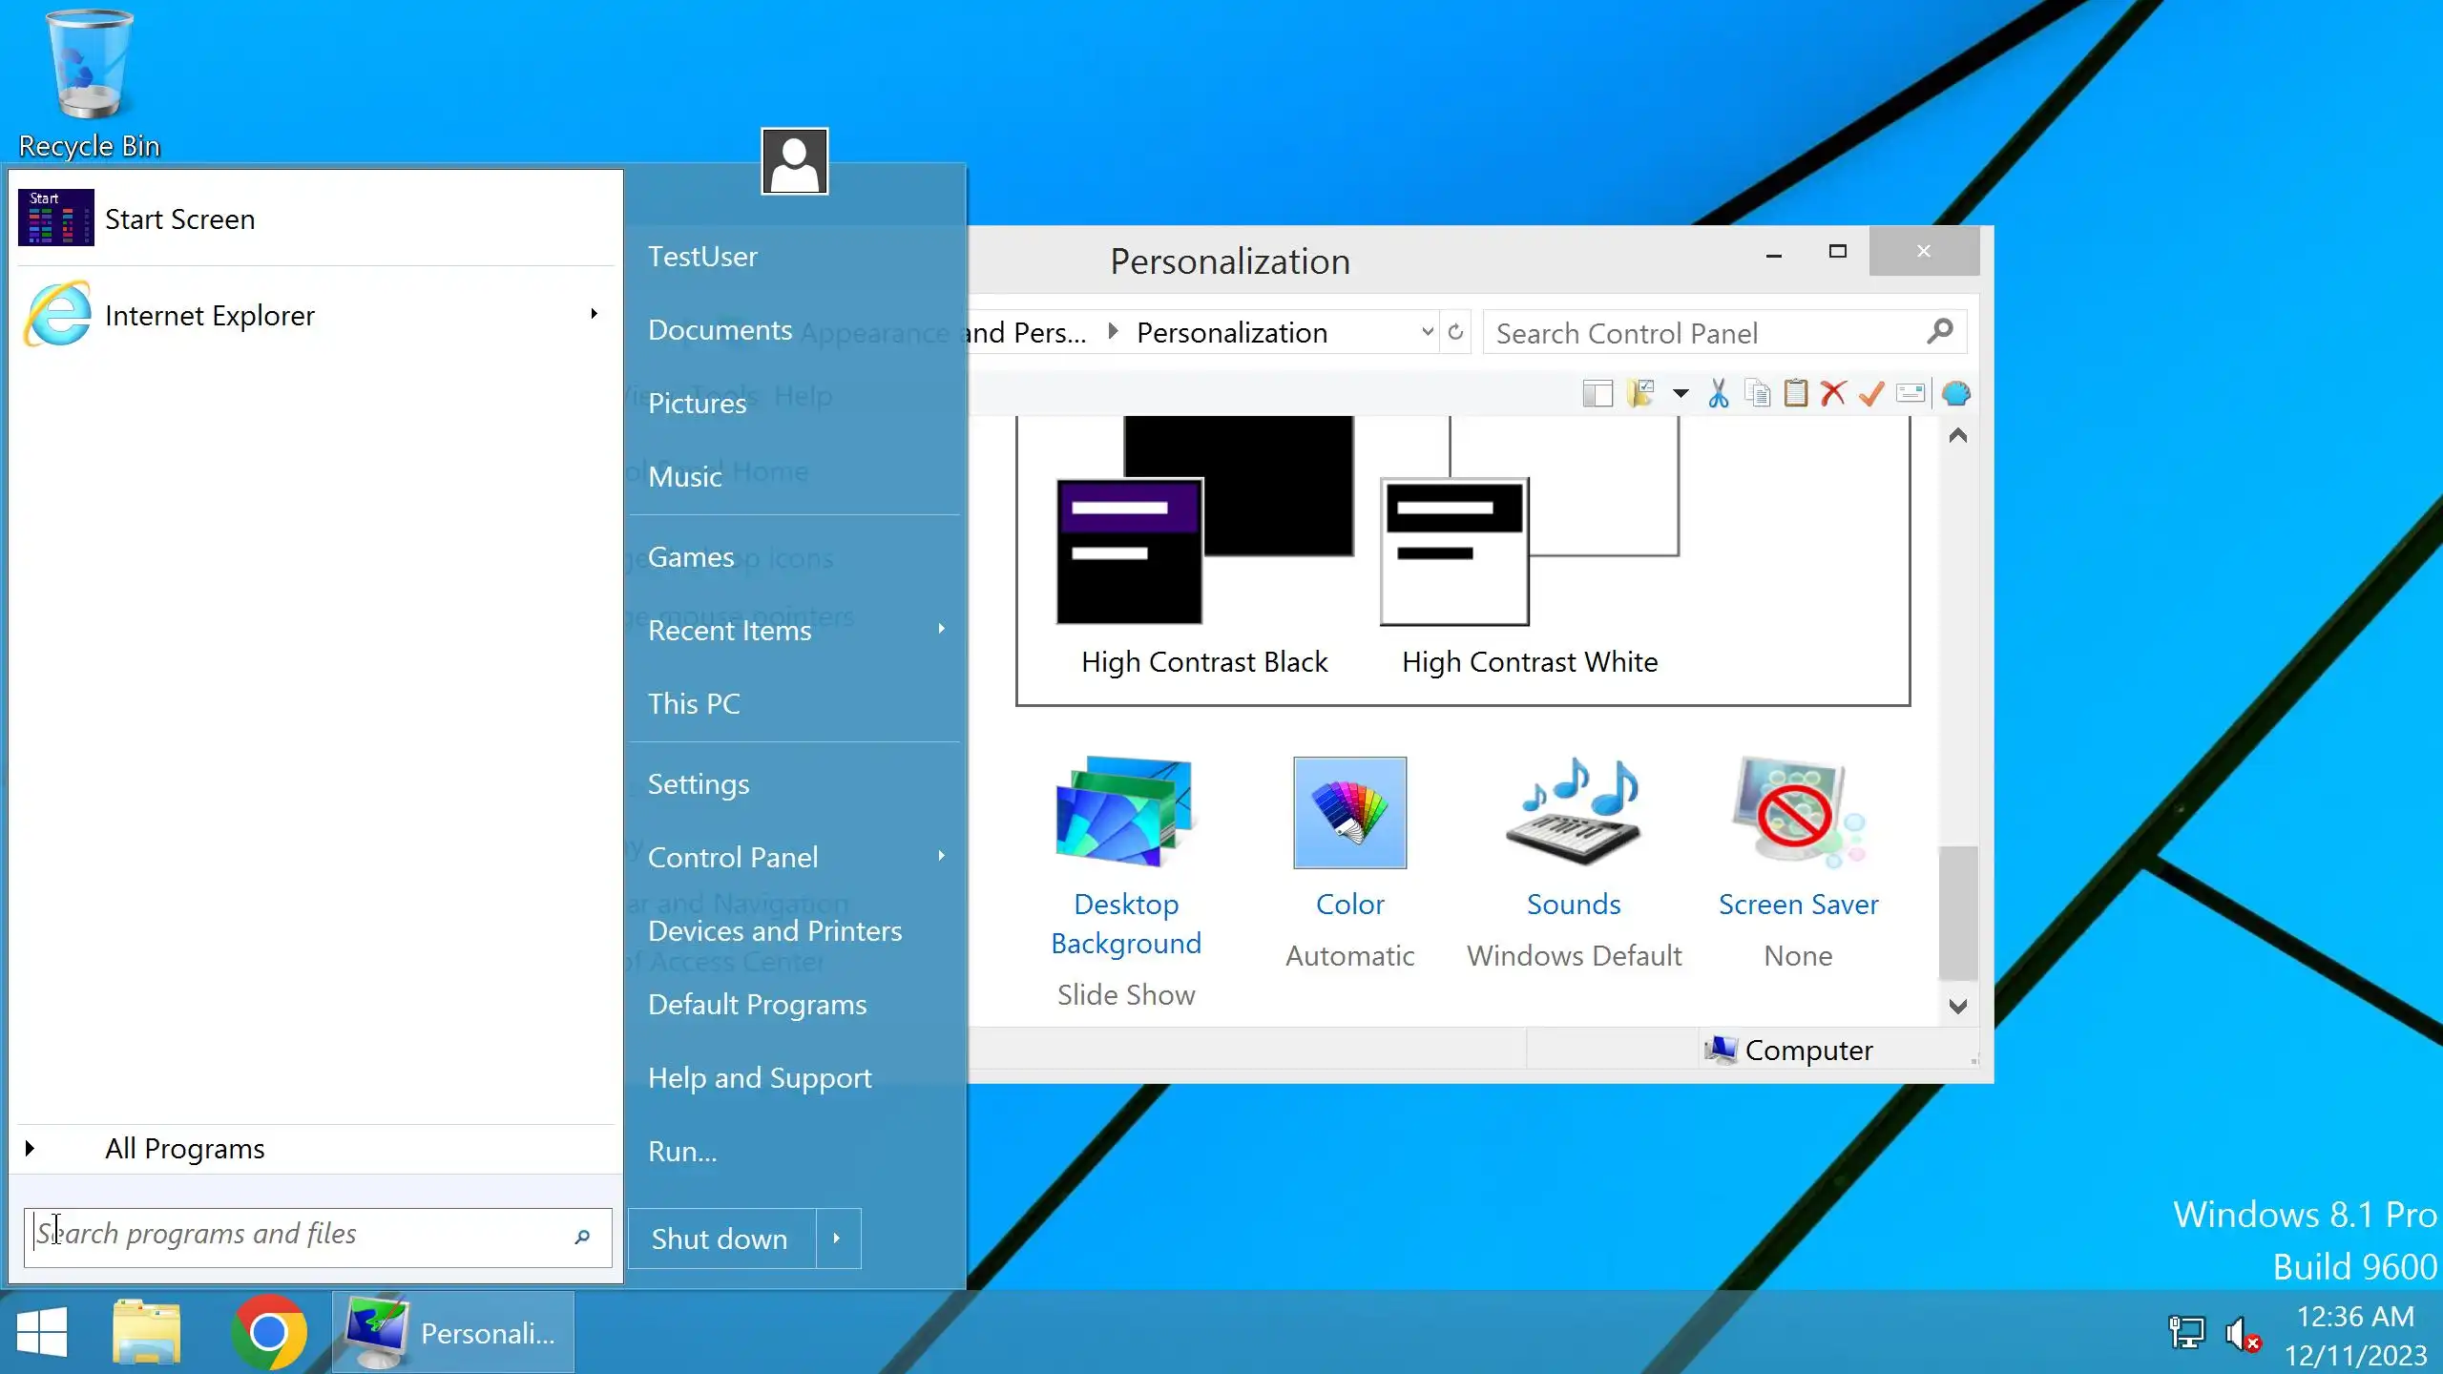Expand the Shut down options arrow
Image resolution: width=2443 pixels, height=1374 pixels.
pos(838,1239)
